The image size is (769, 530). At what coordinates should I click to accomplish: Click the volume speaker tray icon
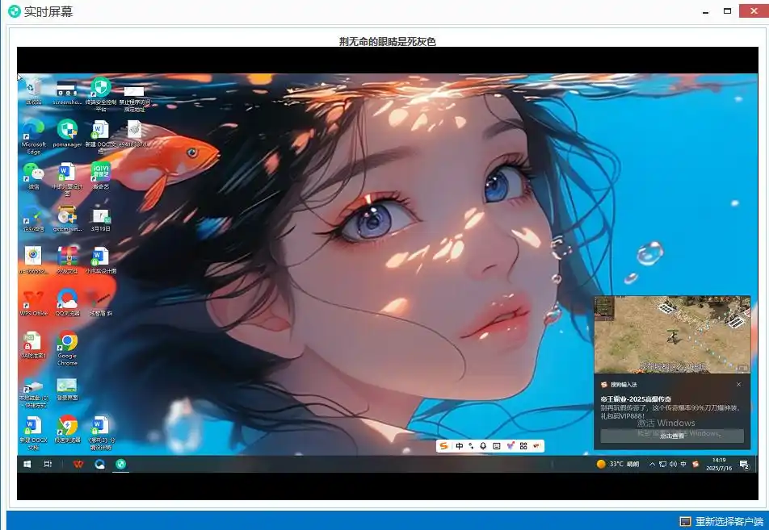point(673,464)
